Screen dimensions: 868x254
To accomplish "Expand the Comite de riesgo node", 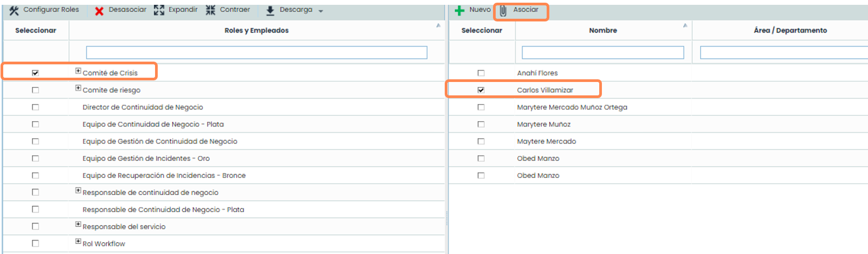I will [x=78, y=88].
